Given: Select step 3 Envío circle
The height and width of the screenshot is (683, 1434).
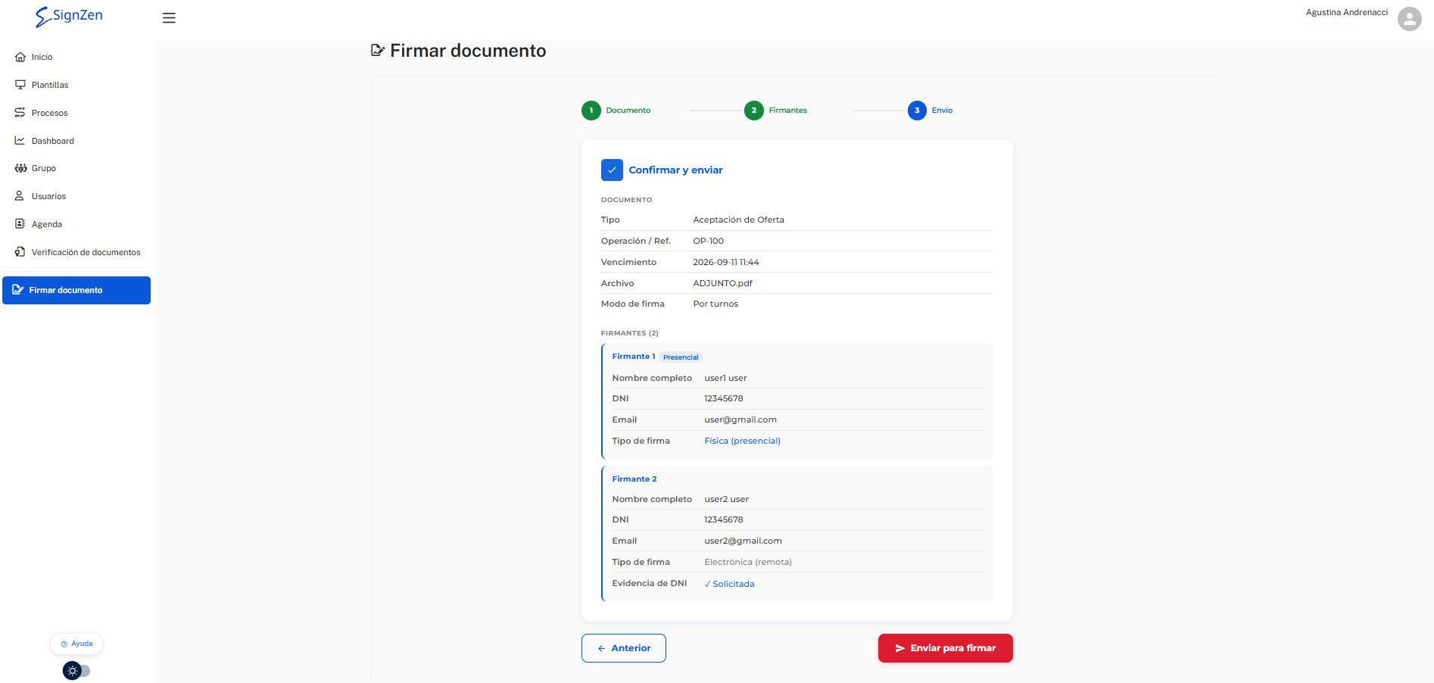Looking at the screenshot, I should (x=917, y=111).
